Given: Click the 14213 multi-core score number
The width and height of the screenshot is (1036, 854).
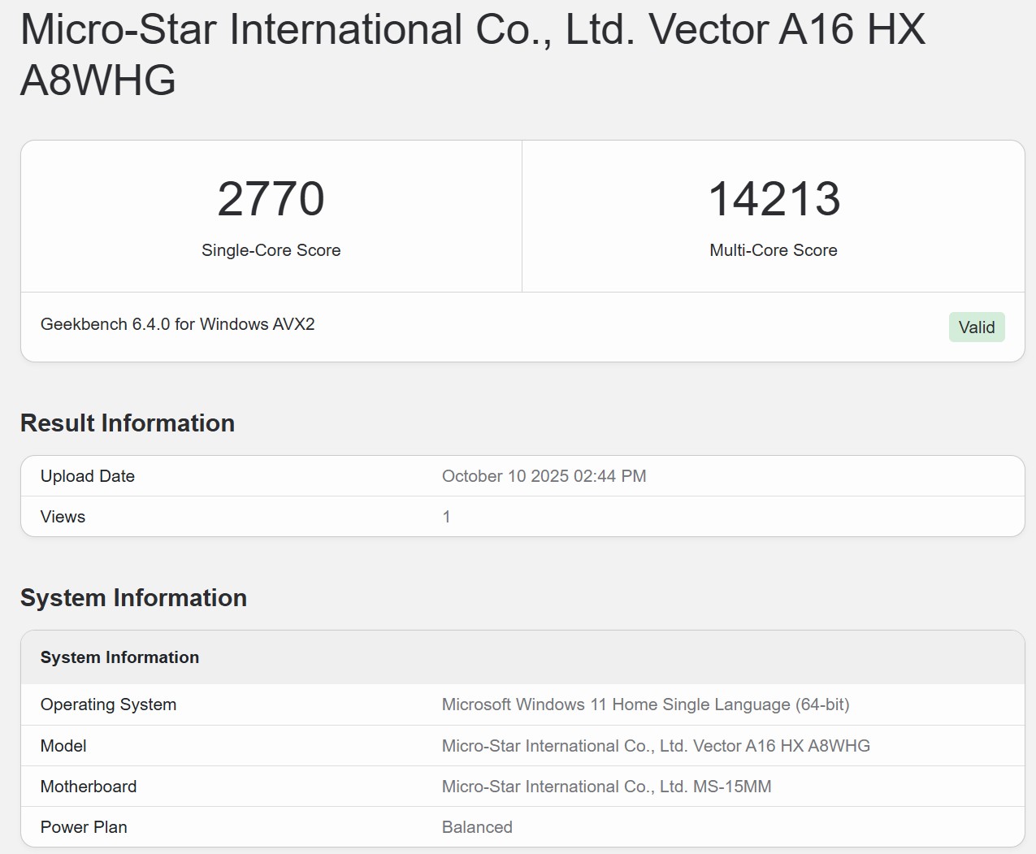Looking at the screenshot, I should 774,199.
